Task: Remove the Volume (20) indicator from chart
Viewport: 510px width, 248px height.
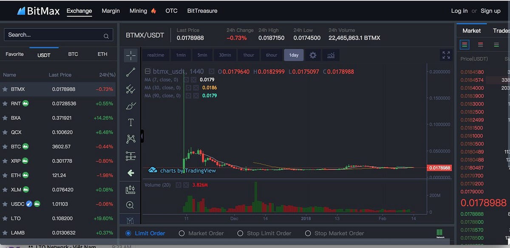Action: 186,185
